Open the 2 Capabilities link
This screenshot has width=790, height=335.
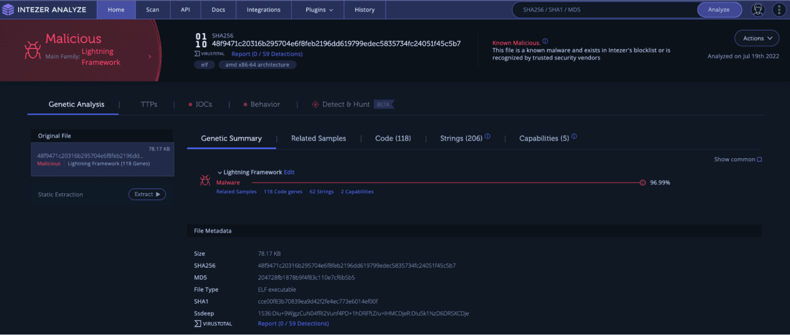357,192
